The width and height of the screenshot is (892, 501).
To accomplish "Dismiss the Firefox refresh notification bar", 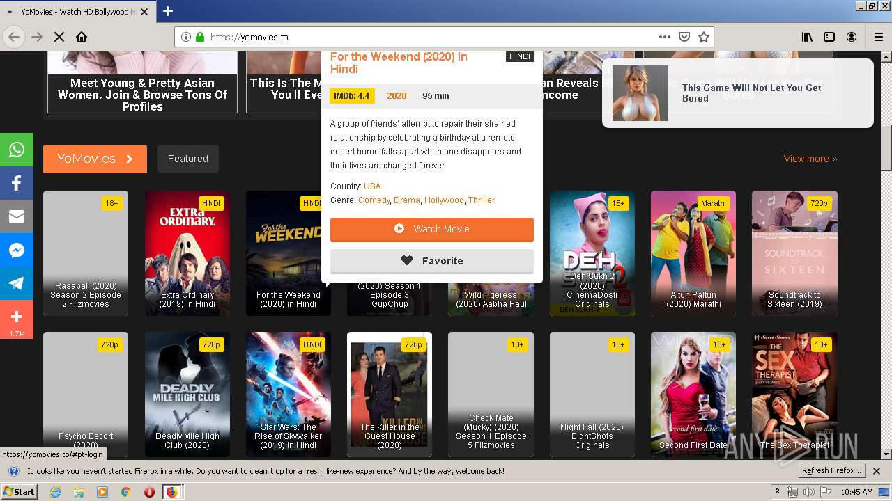I will [x=877, y=471].
